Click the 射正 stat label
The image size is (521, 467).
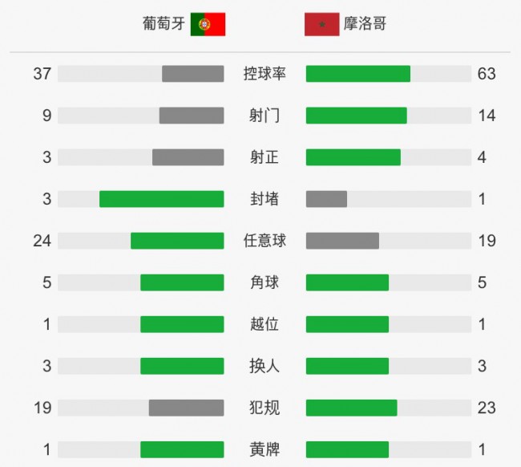click(x=265, y=157)
